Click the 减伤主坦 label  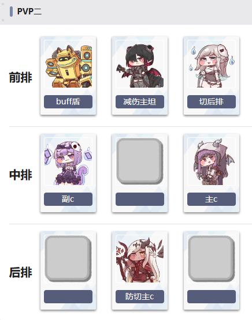point(140,101)
